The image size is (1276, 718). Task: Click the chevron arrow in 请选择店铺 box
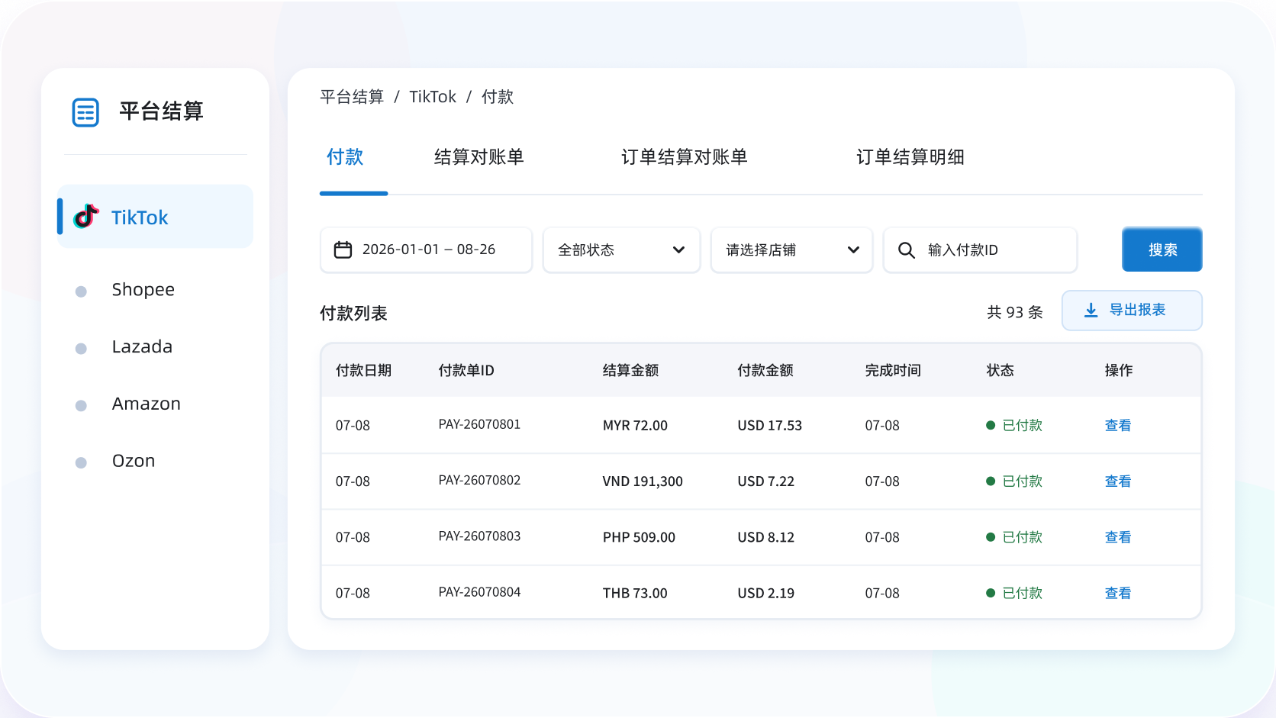(x=853, y=250)
